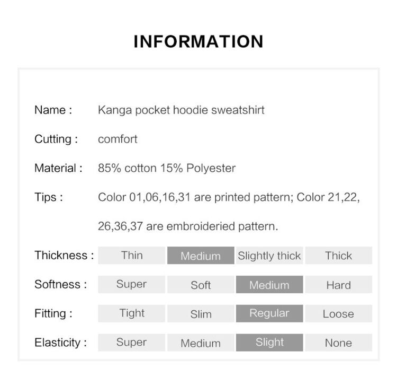Click the 85% cotton 15% Polyester text

tap(167, 168)
